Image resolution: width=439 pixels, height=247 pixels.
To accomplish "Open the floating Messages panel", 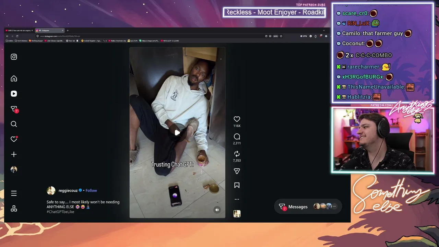I will tap(308, 207).
